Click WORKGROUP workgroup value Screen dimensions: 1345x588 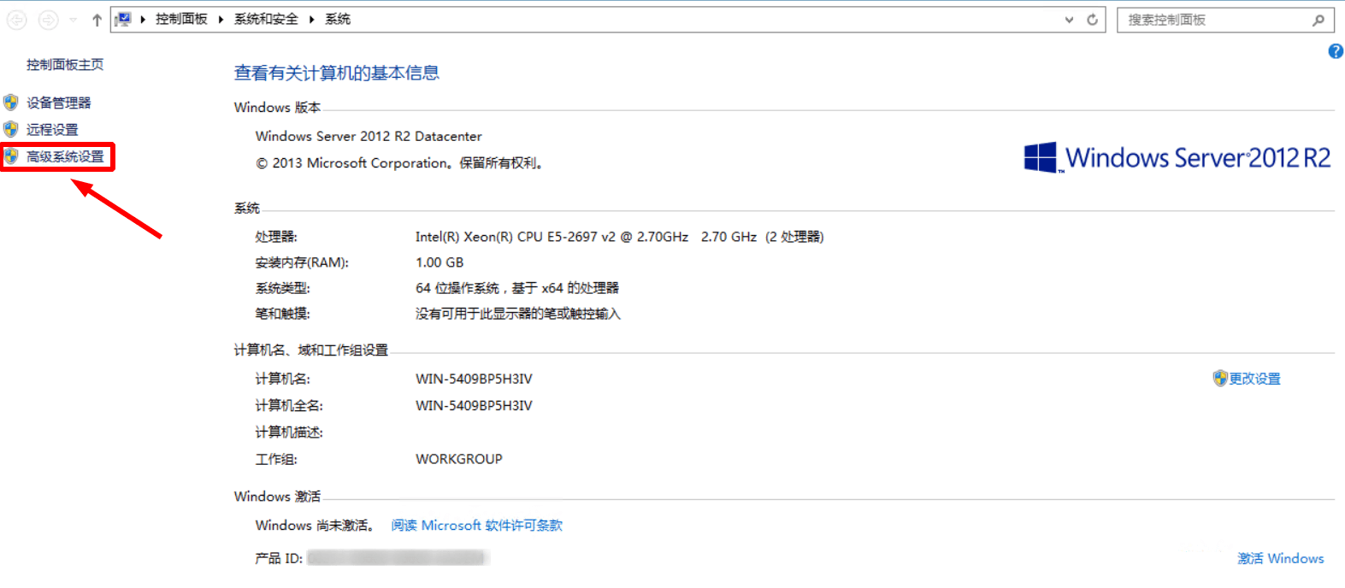point(459,459)
